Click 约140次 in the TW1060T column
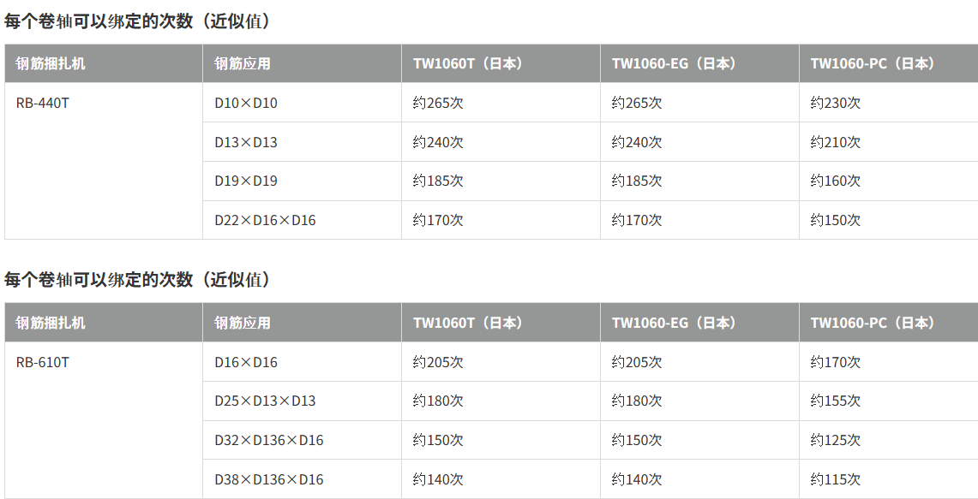978x499 pixels. pos(438,479)
